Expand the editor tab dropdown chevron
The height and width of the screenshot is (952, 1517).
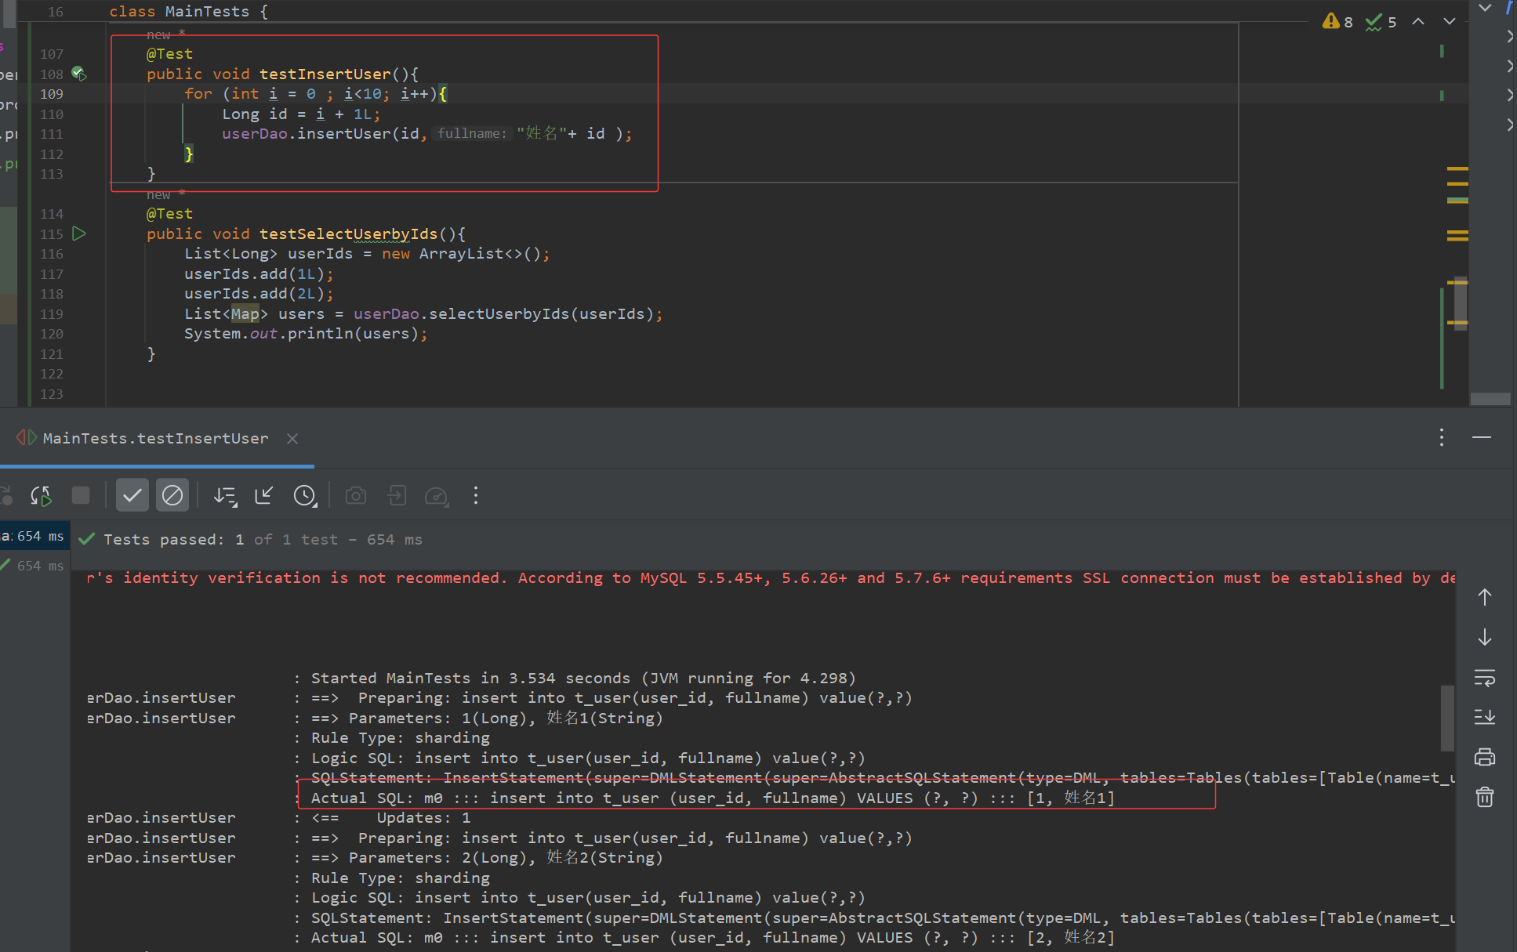coord(1485,8)
